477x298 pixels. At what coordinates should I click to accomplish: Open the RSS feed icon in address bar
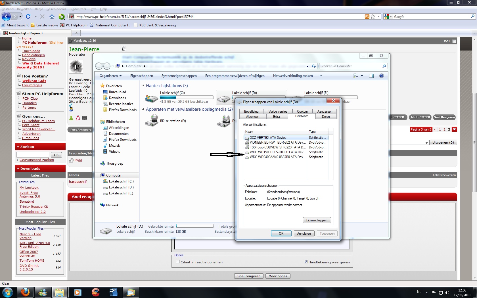(367, 17)
